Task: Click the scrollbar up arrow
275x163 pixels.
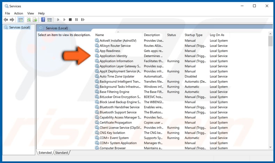Action: pos(270,34)
